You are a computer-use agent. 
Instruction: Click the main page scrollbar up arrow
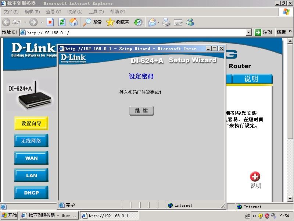290,41
